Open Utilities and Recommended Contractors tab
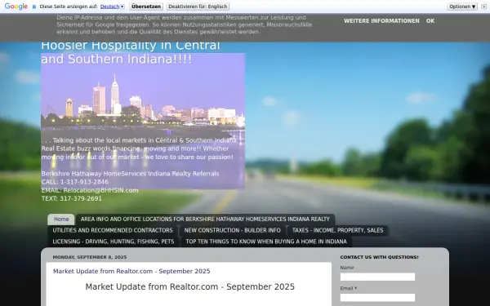490x306 pixels. coord(113,230)
